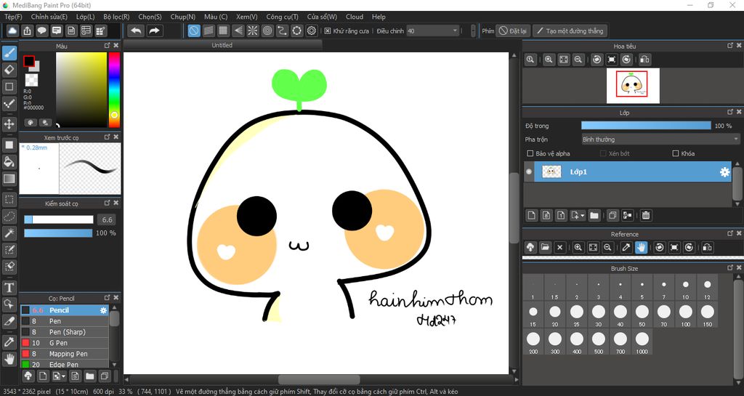Open the Lớp(L) menu
Image resolution: width=744 pixels, height=396 pixels.
(x=85, y=17)
